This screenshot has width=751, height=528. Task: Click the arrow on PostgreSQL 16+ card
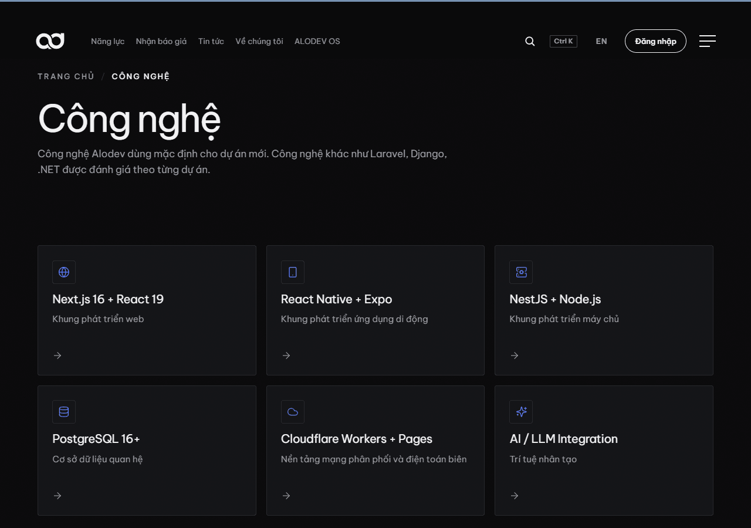pos(57,496)
